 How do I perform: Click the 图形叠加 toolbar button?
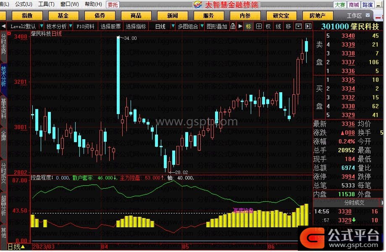tap(217, 26)
